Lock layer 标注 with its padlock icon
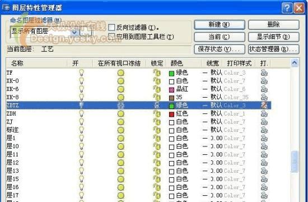This screenshot has height=202, width=308. coord(157,130)
